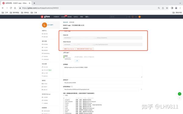Viewport: 183px width, 114px height.
Task: Enable the pull_requests permission checkbox
Action: 64,102
